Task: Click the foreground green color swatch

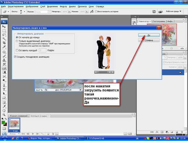Action: [3, 122]
